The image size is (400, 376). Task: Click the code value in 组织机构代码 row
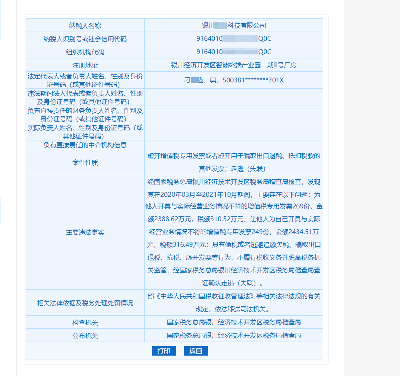tap(234, 52)
